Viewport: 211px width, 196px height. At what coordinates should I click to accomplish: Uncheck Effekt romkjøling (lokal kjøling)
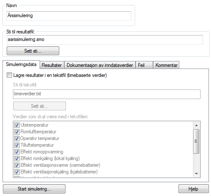click(17, 158)
